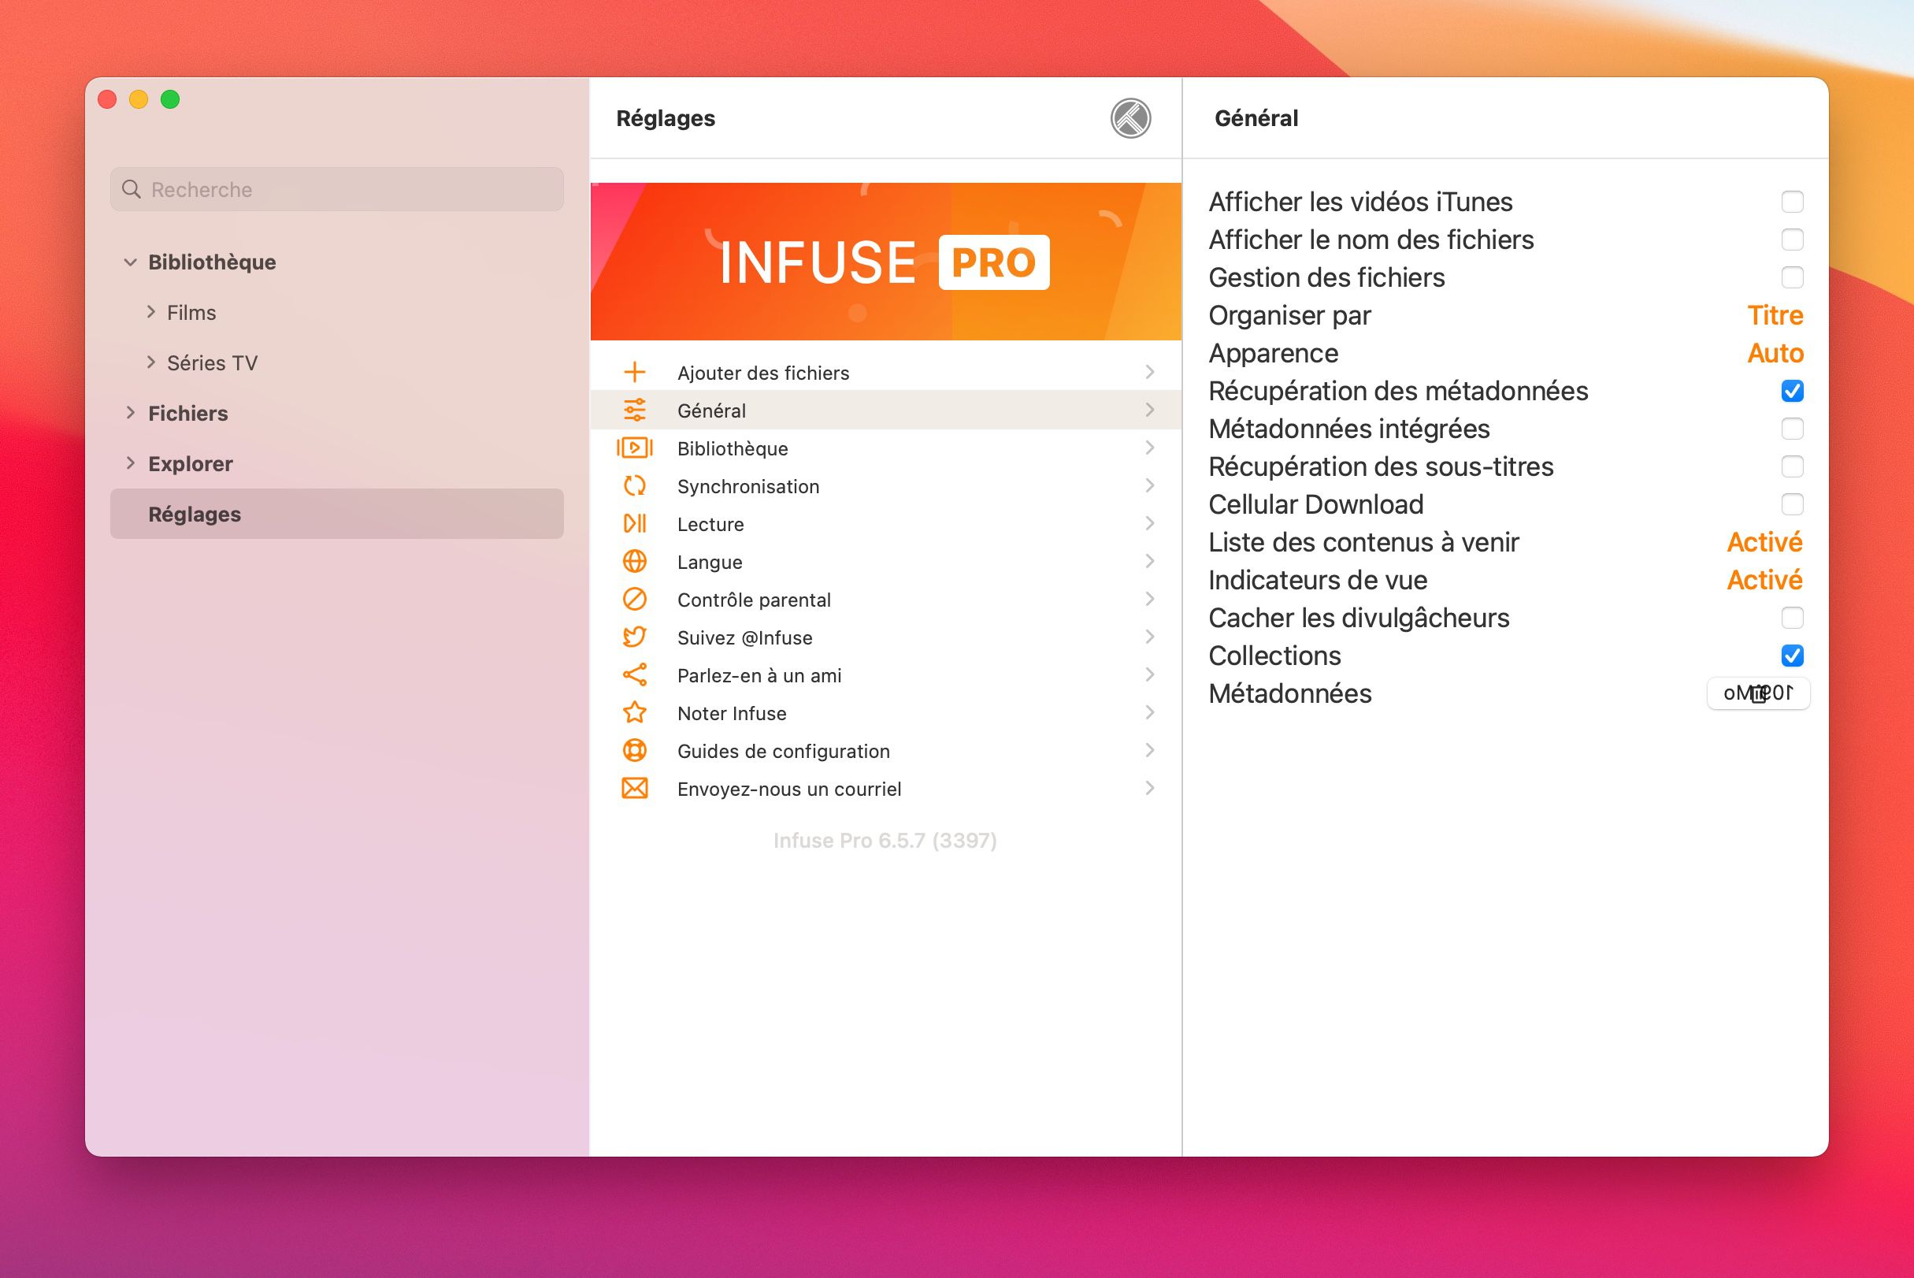Screen dimensions: 1914x1278
Task: Expand the Films section
Action: click(151, 311)
